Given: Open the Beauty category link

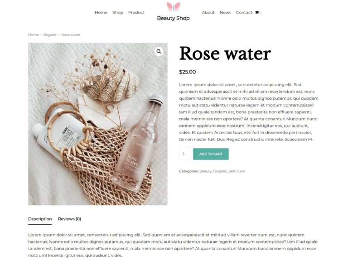Looking at the screenshot, I should (205, 171).
